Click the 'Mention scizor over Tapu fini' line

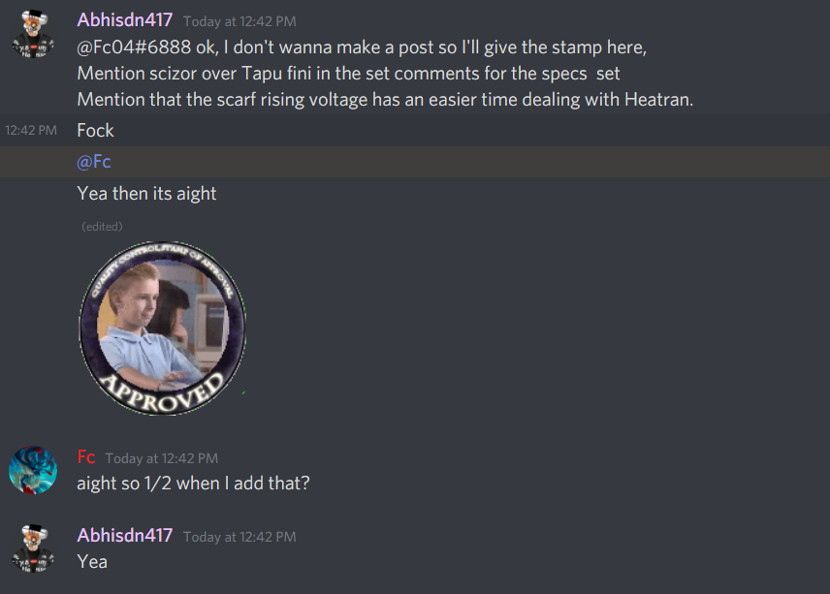pos(348,74)
